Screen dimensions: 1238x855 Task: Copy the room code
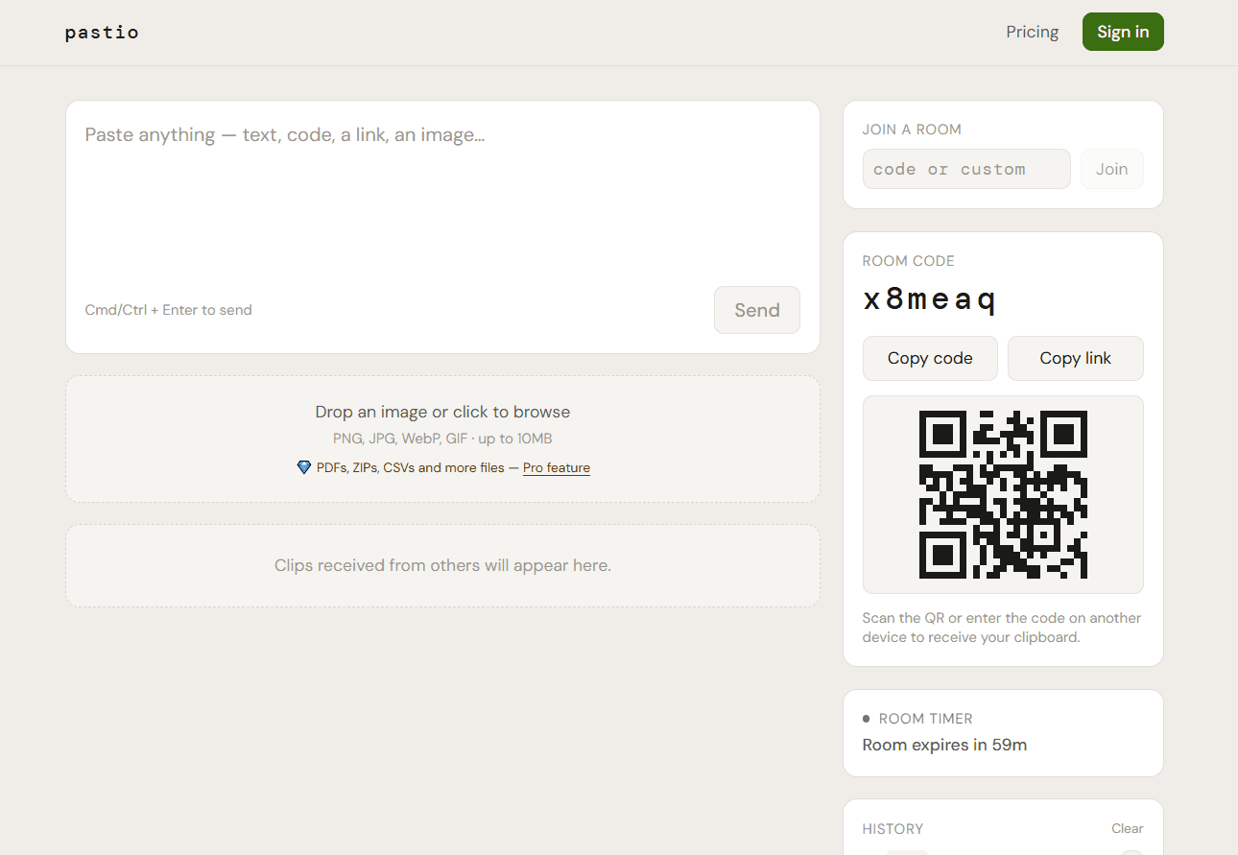930,358
